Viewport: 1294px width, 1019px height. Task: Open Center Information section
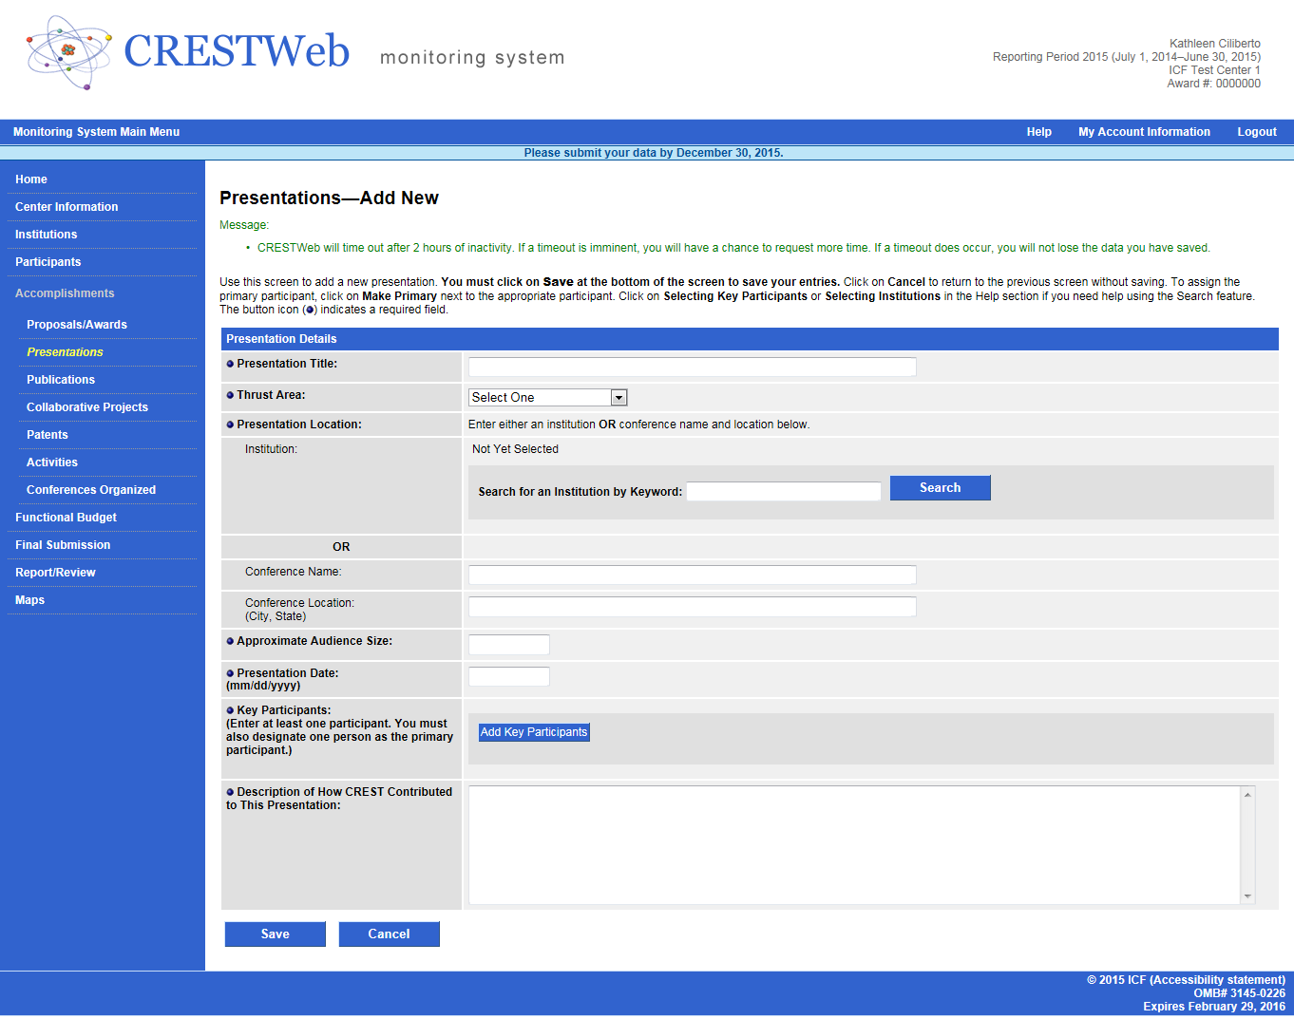pos(67,207)
